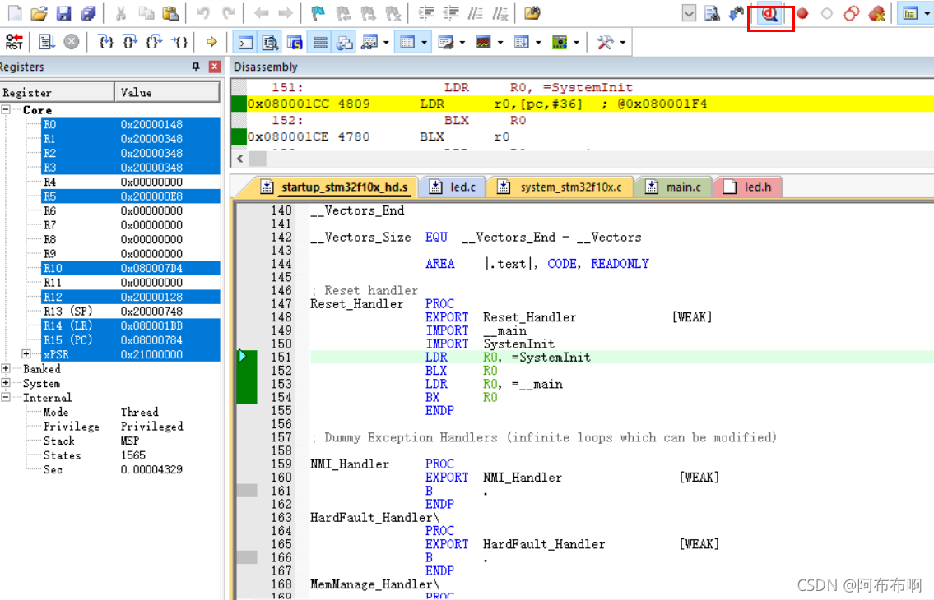The height and width of the screenshot is (600, 934).
Task: Open an existing file
Action: click(x=39, y=13)
